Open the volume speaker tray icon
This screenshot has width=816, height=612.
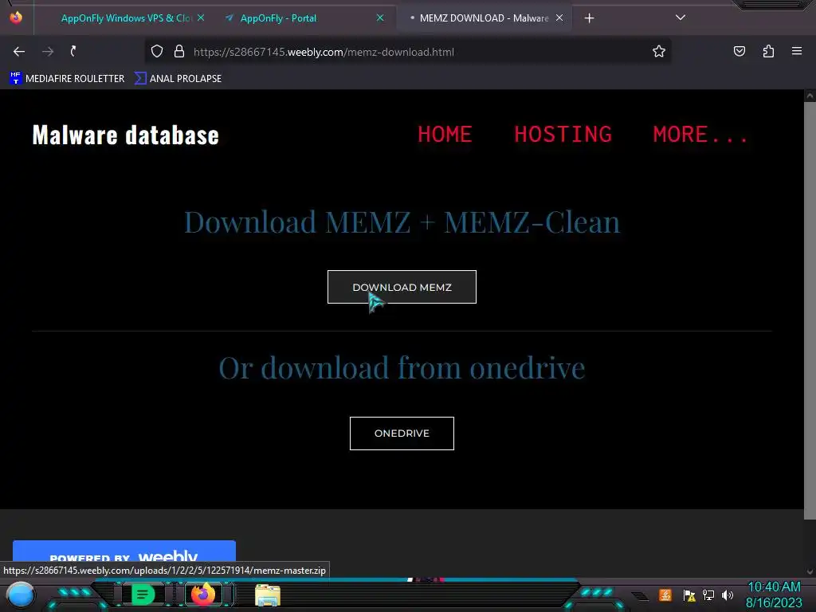pos(727,594)
